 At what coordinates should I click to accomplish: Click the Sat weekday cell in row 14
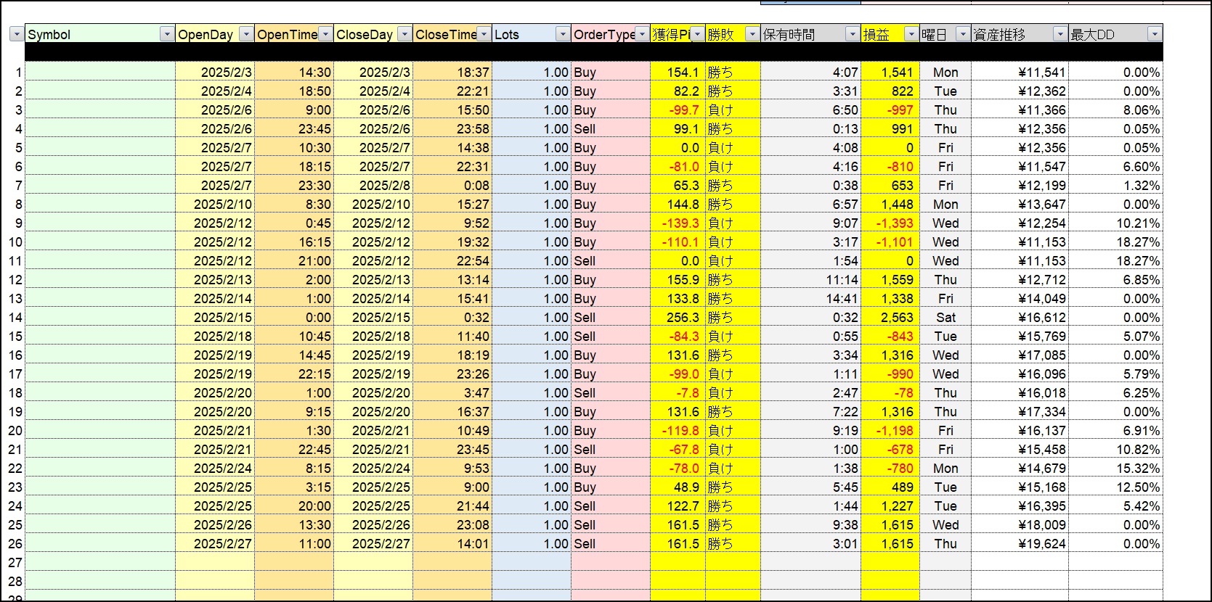coord(945,318)
